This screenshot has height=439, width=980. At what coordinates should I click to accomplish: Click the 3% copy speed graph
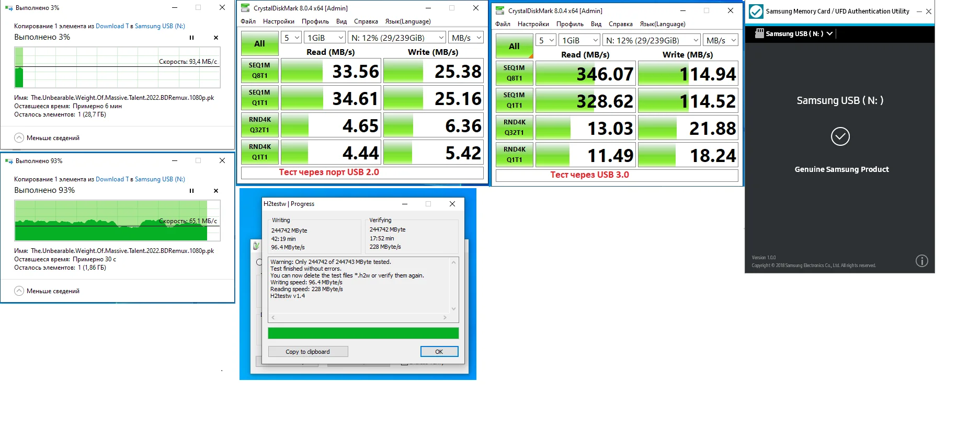coord(117,67)
